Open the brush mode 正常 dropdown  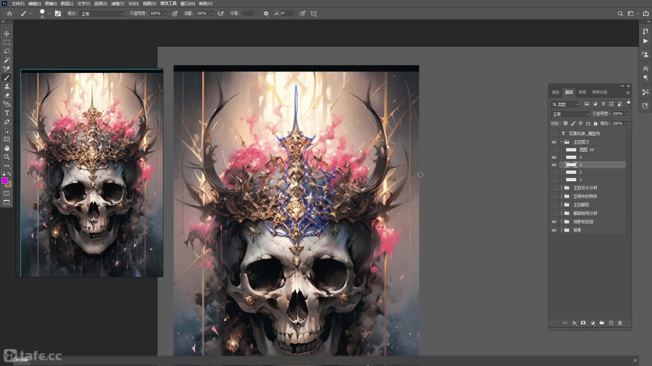pyautogui.click(x=102, y=14)
